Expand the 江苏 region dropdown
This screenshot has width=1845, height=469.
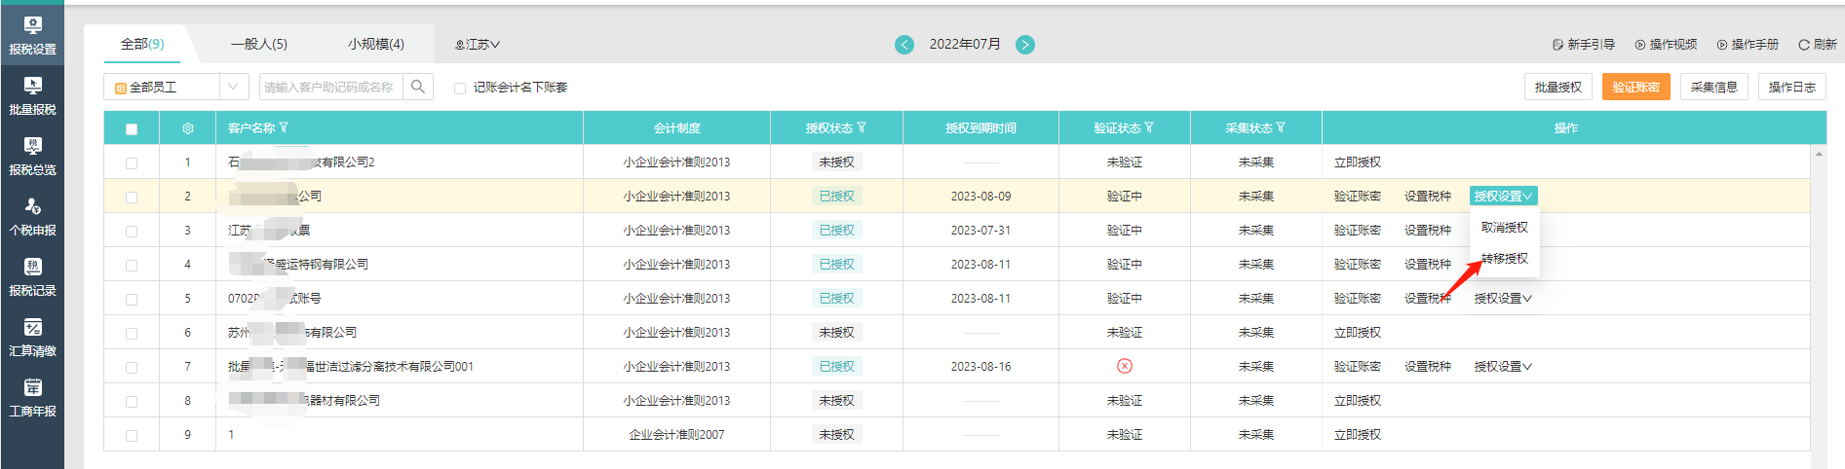tap(478, 45)
